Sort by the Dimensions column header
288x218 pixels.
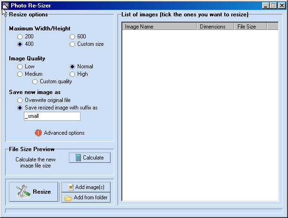(215, 27)
